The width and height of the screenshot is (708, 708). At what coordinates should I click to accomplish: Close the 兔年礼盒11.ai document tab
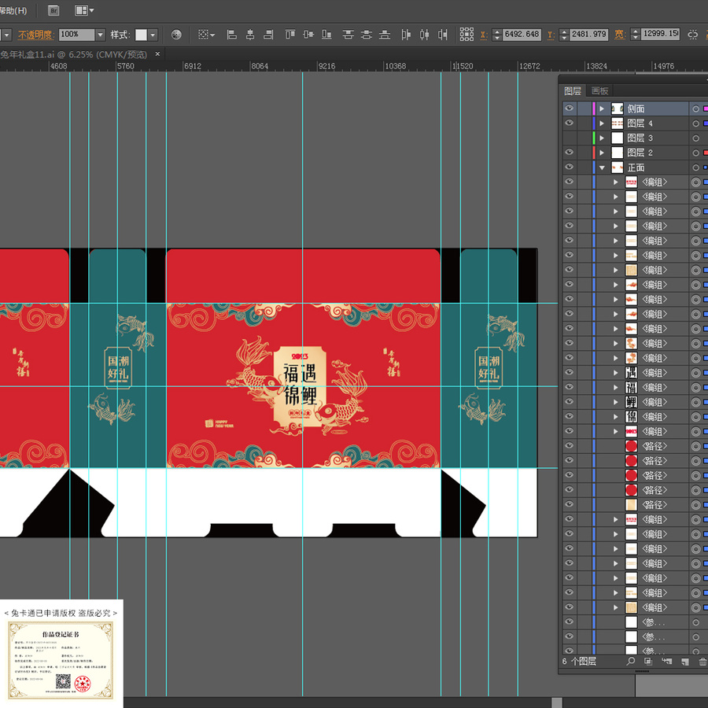click(x=157, y=54)
